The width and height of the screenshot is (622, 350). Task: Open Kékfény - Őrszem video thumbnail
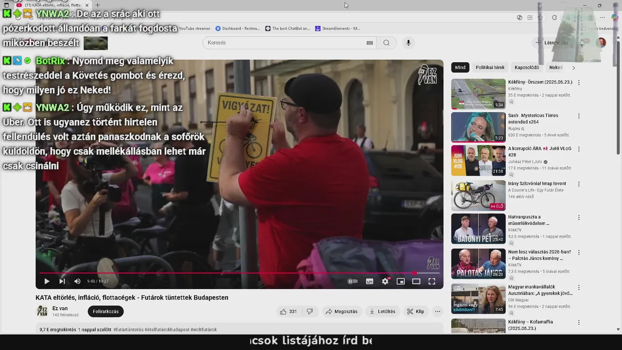[x=478, y=94]
